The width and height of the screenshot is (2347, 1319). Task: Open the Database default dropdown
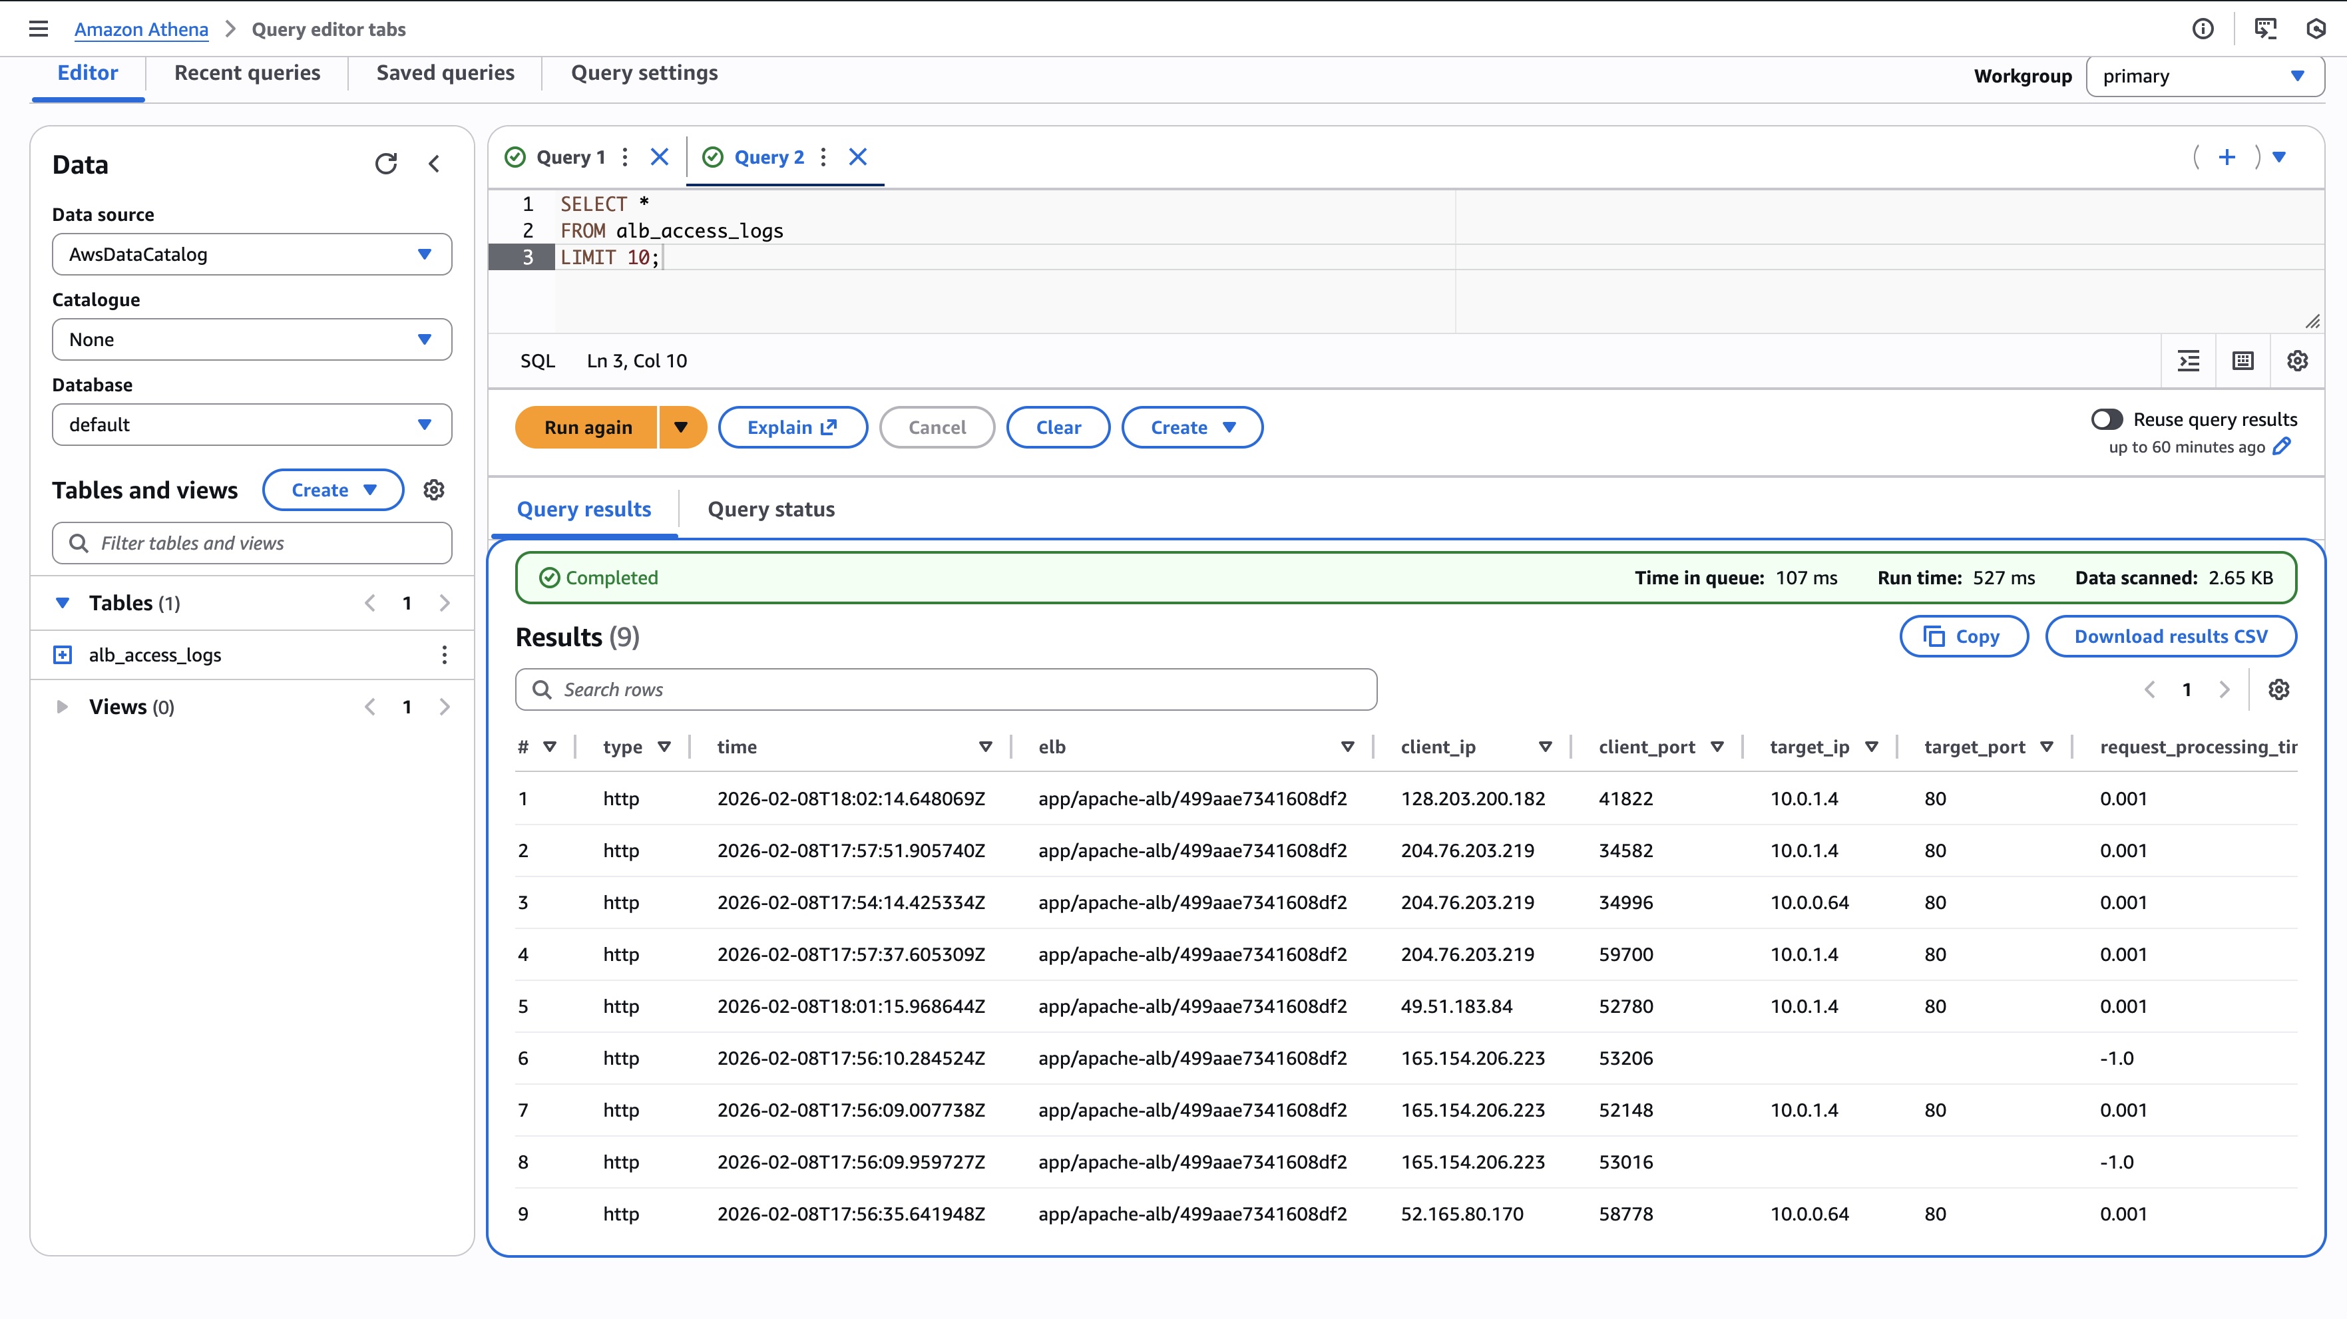pyautogui.click(x=252, y=425)
